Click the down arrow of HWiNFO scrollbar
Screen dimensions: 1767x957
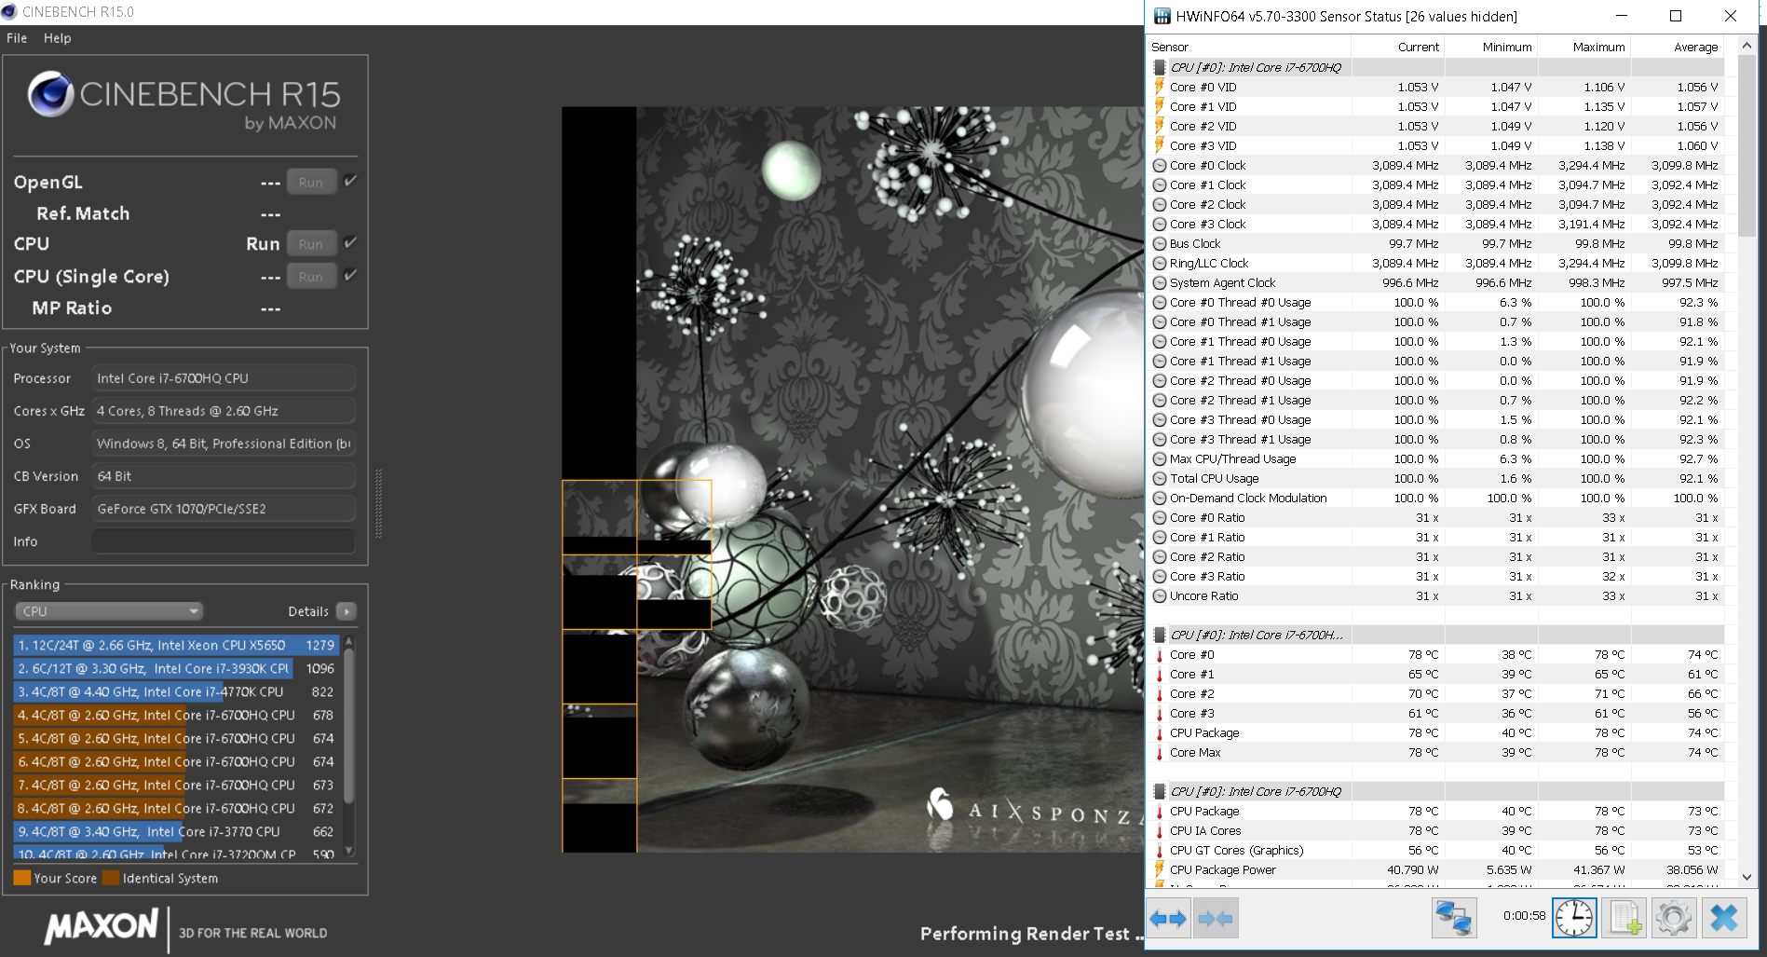click(1747, 877)
